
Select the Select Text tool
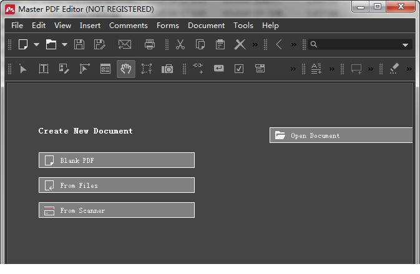pyautogui.click(x=147, y=69)
